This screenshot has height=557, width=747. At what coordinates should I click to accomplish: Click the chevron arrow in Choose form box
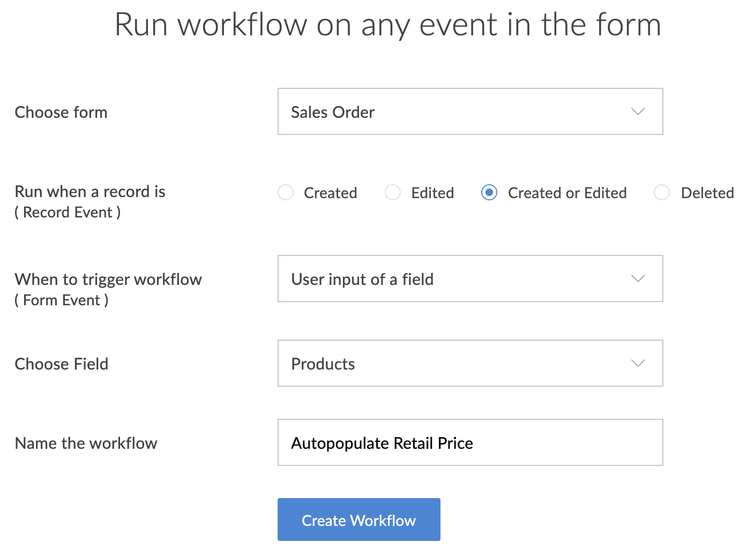pyautogui.click(x=638, y=111)
